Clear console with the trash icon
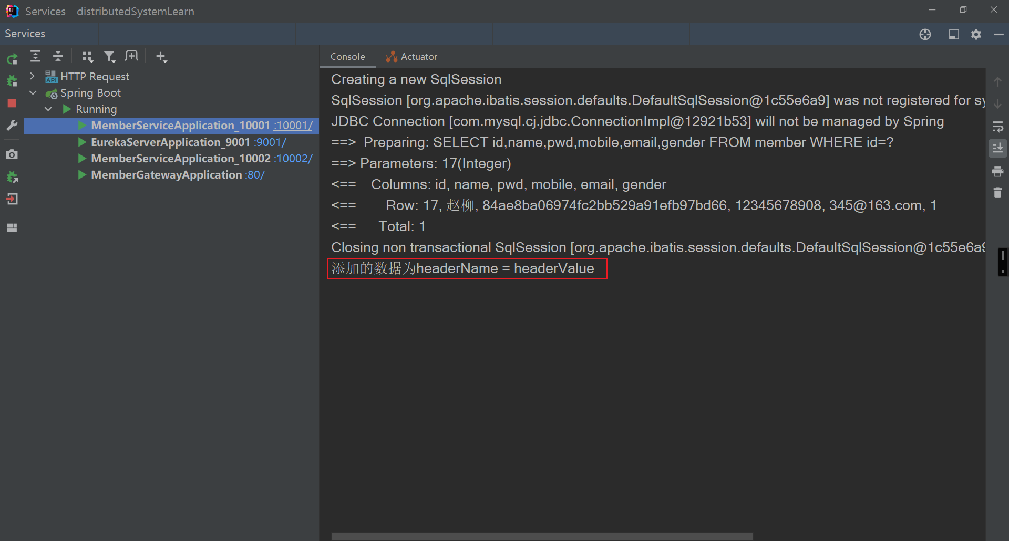1009x541 pixels. tap(997, 193)
